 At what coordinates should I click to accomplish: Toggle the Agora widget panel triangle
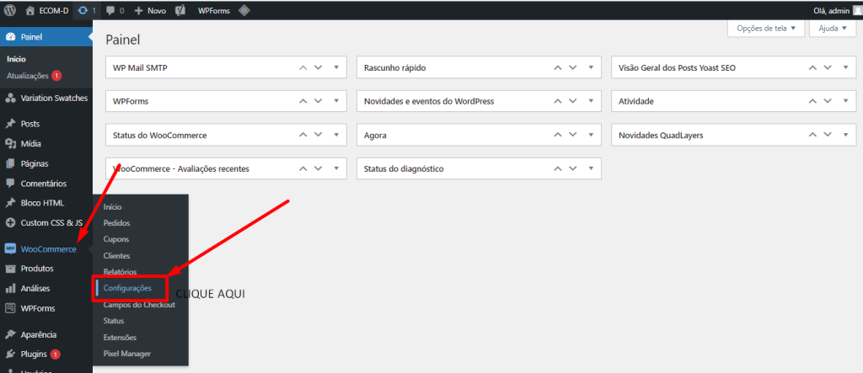[591, 135]
